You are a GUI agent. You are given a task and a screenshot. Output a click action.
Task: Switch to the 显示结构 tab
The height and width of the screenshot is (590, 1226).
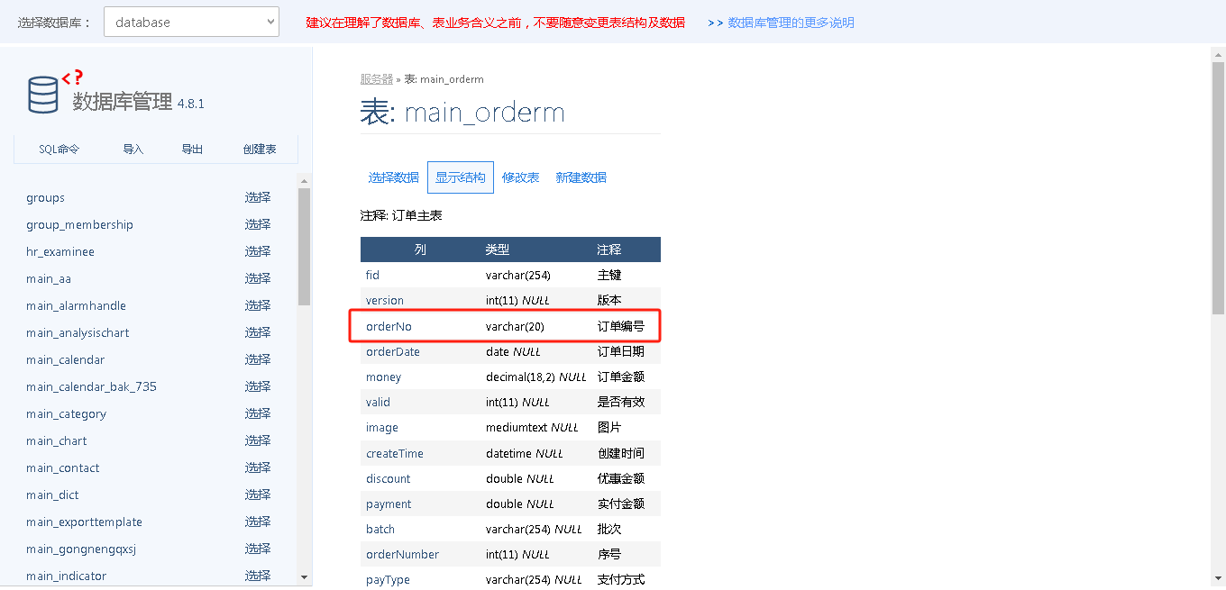point(461,177)
